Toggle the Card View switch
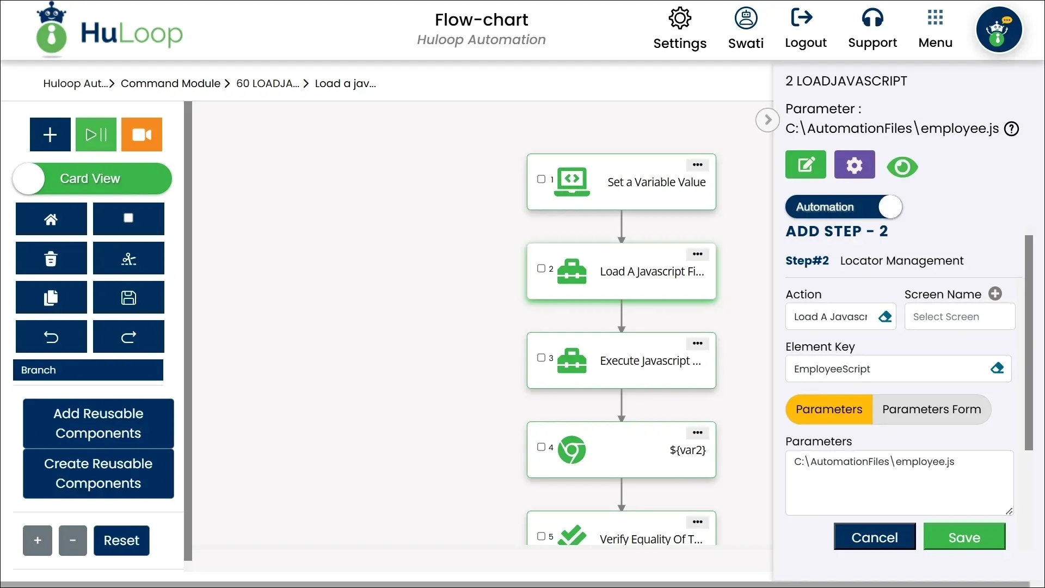Viewport: 1045px width, 588px height. (x=91, y=179)
